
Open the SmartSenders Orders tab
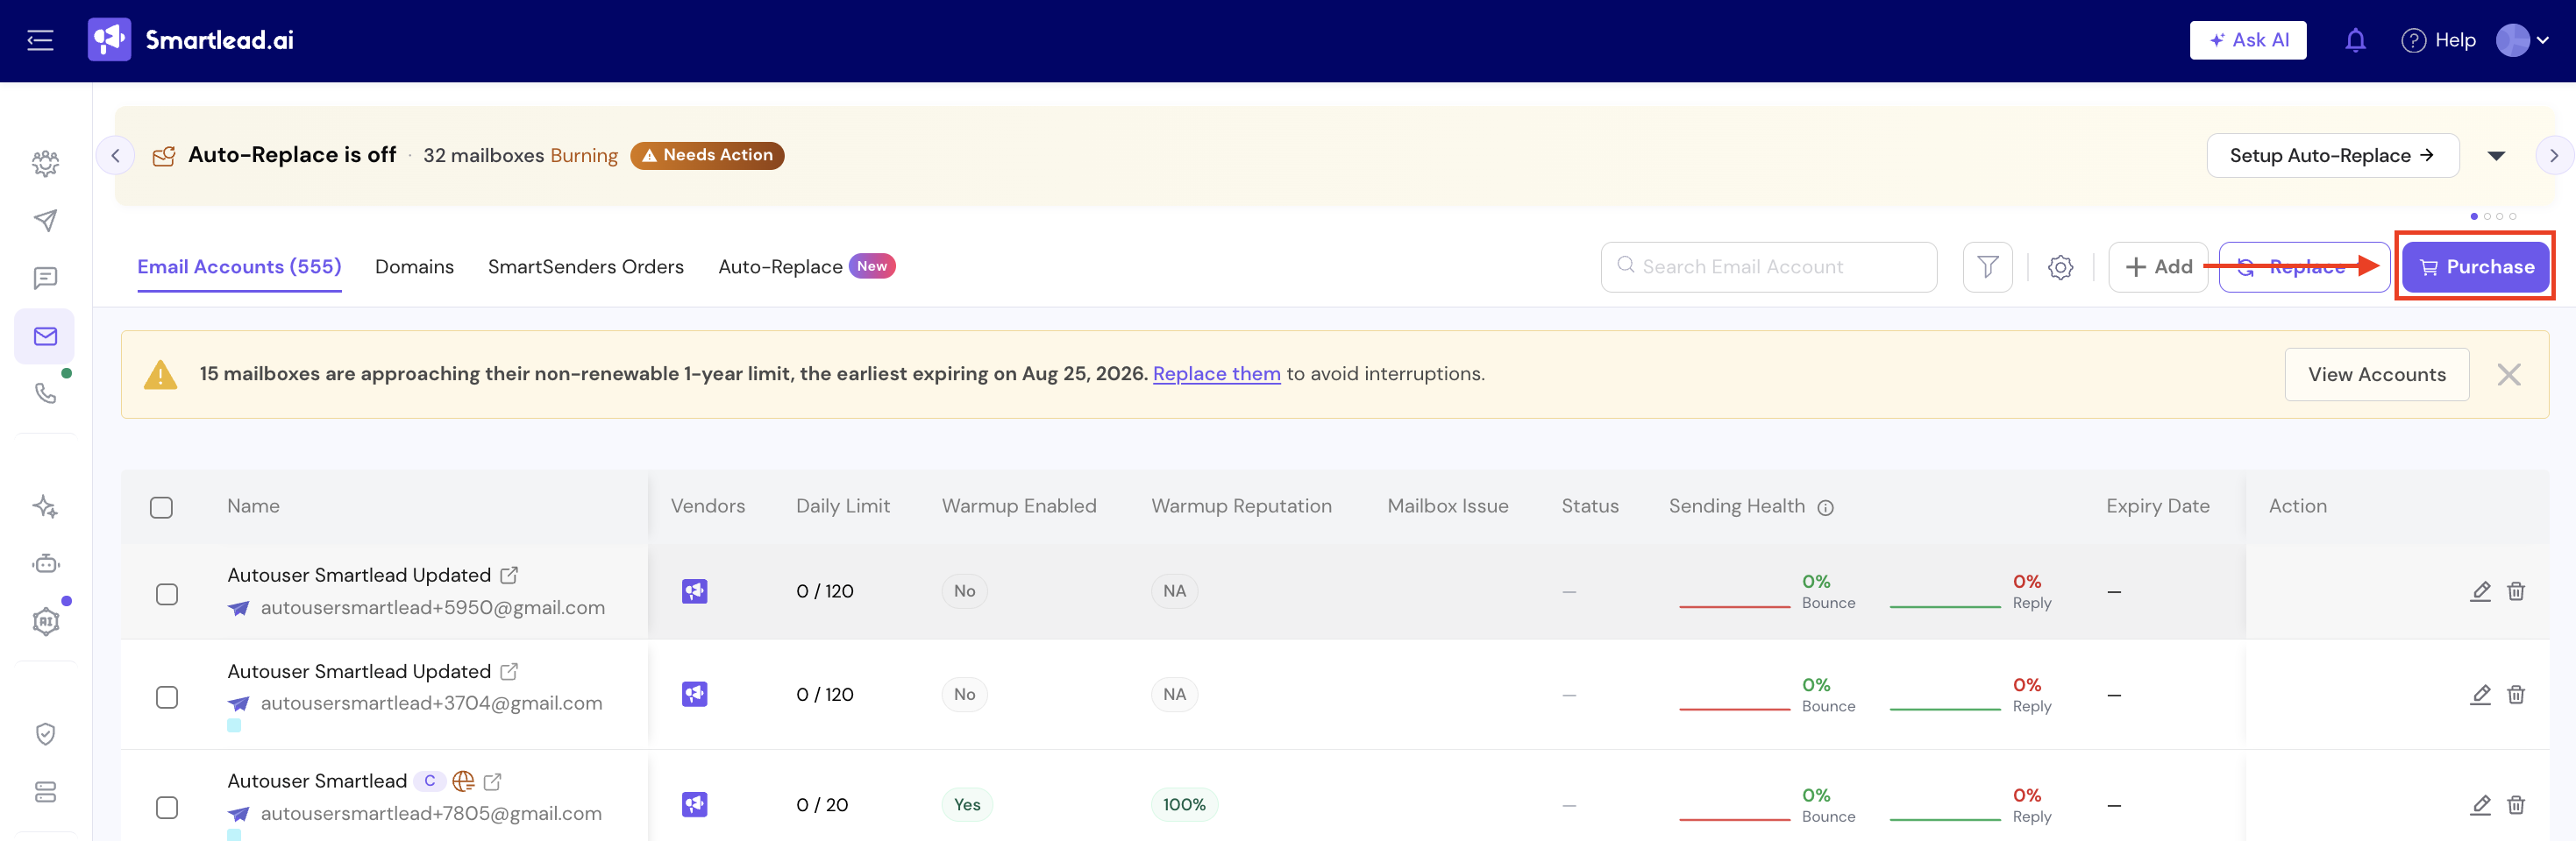(586, 266)
